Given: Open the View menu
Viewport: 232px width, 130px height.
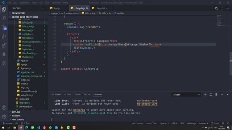Looking at the screenshot, I should click(34, 3).
